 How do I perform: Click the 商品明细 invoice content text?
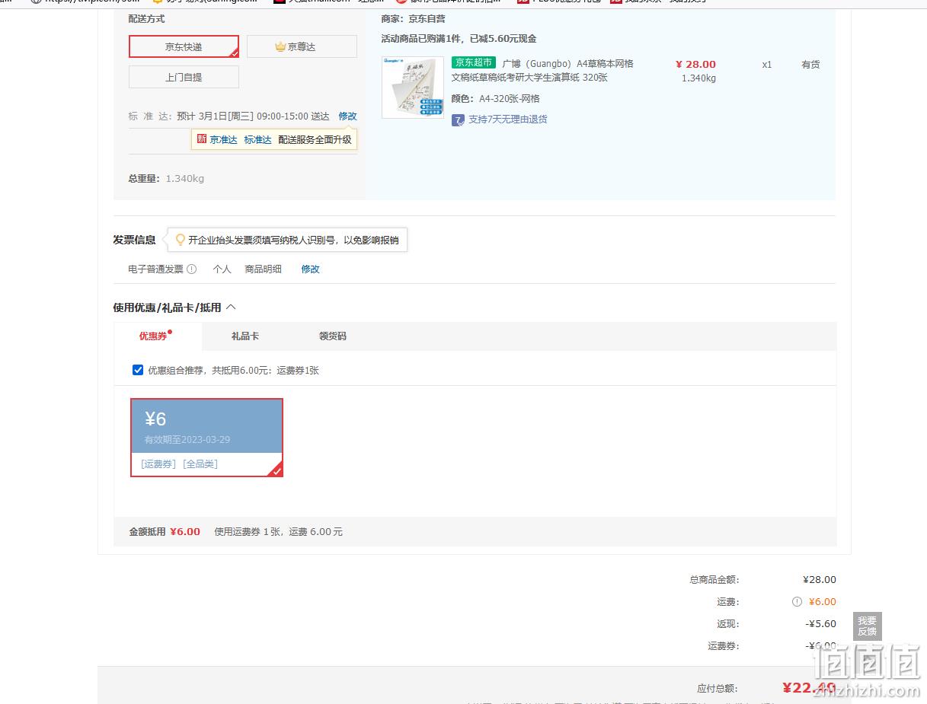click(x=264, y=269)
